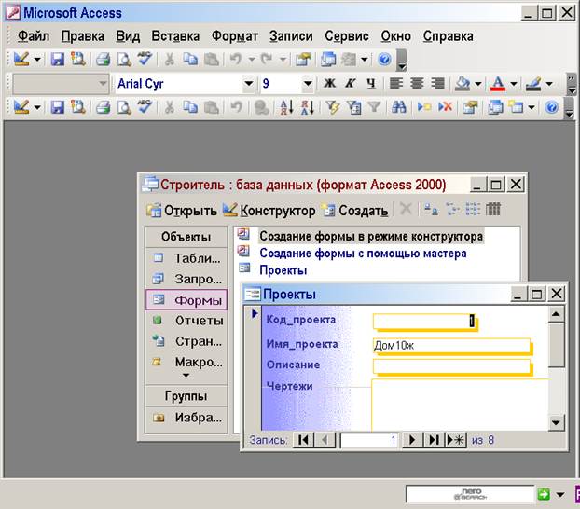Toggle underline formatting Ч
This screenshot has height=509, width=580.
pyautogui.click(x=371, y=84)
